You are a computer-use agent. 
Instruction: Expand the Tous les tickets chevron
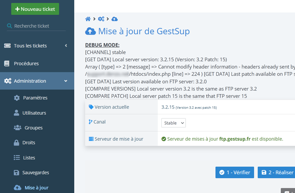[66, 46]
